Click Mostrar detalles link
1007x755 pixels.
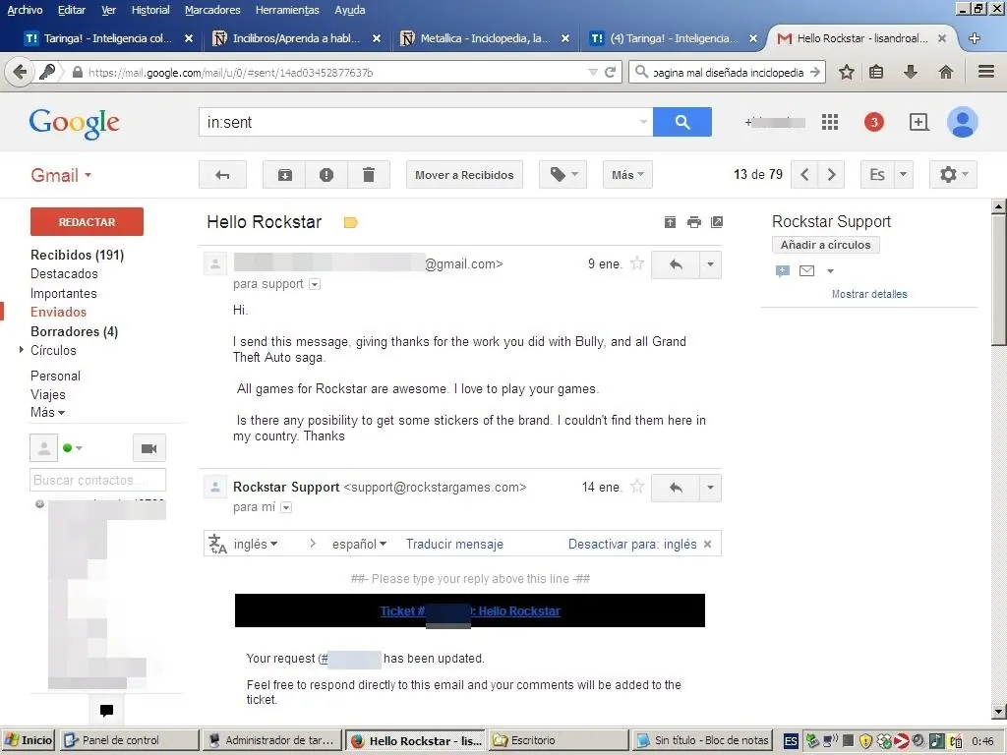click(x=869, y=294)
